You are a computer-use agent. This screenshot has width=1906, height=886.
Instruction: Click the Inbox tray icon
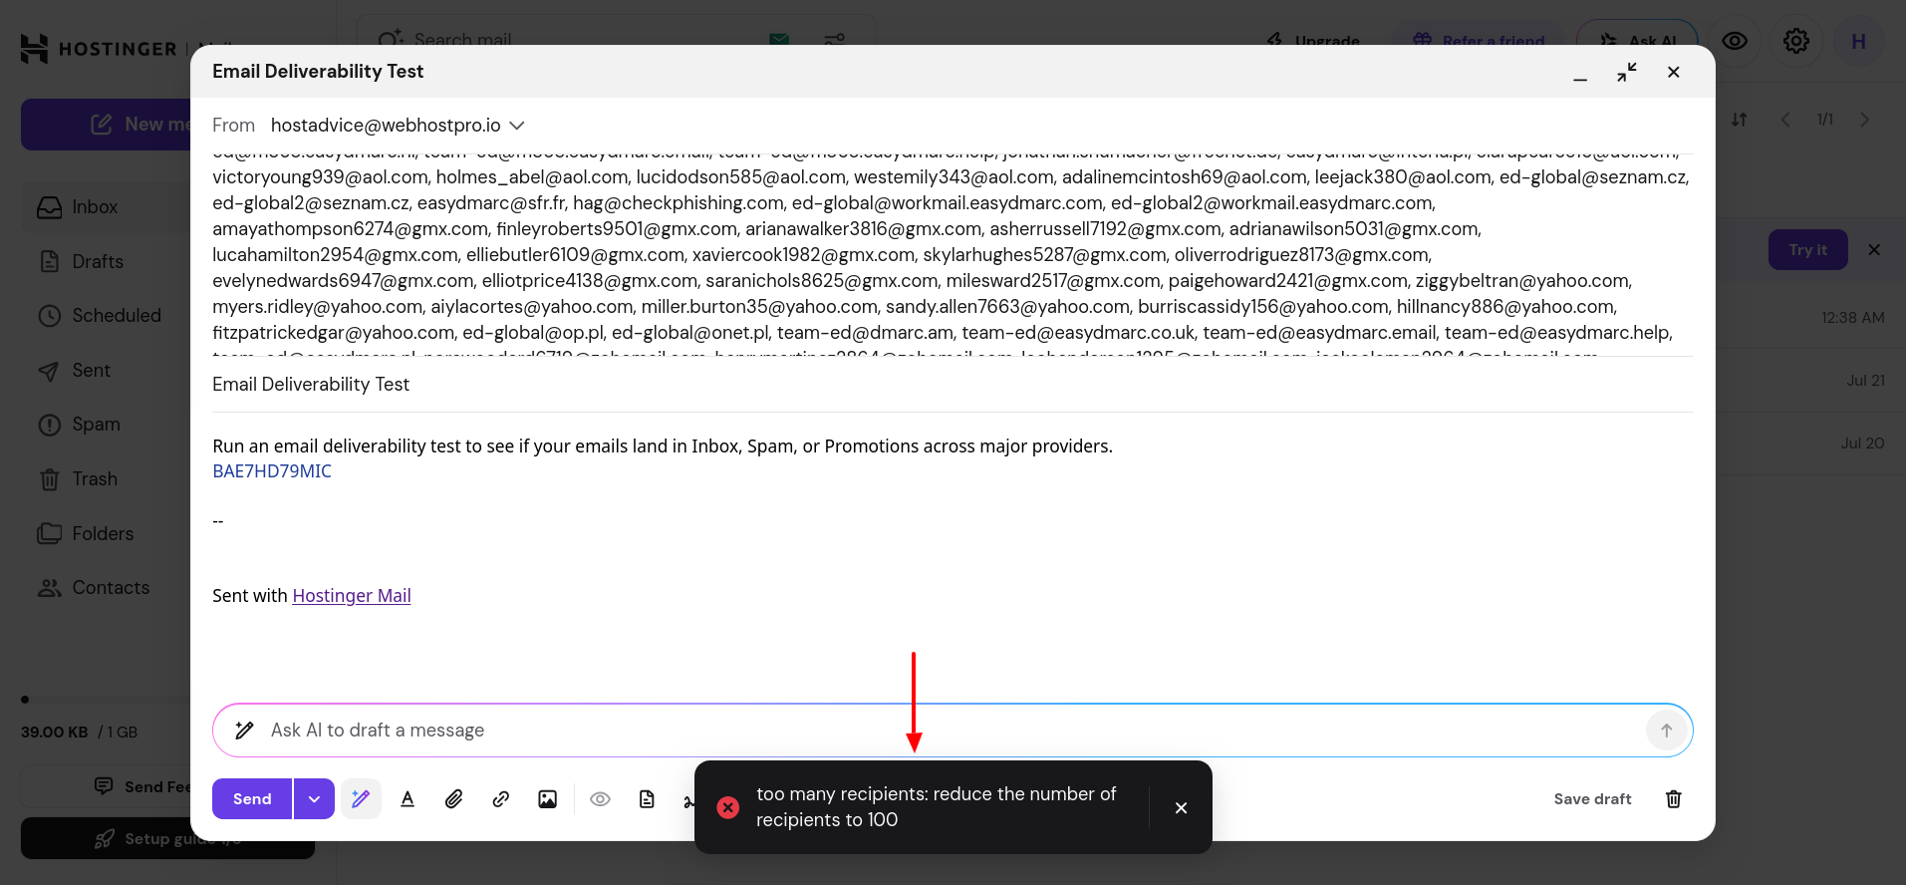49,207
